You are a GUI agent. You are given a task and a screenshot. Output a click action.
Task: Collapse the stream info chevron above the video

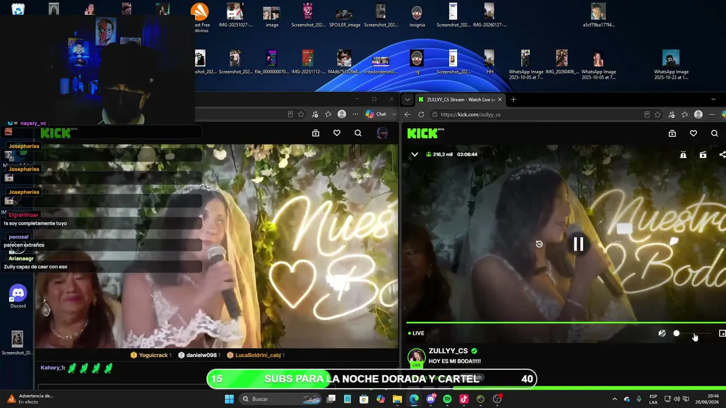(415, 154)
